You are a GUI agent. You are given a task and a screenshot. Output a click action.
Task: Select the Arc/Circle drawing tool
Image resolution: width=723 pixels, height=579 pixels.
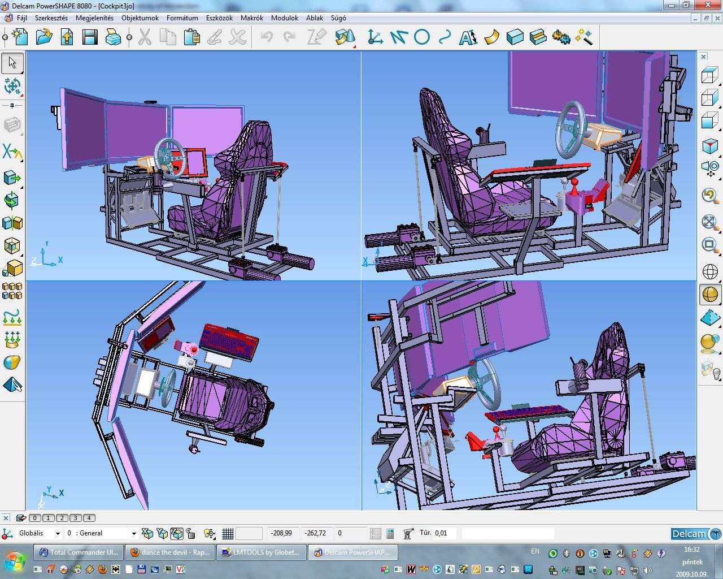tap(422, 37)
